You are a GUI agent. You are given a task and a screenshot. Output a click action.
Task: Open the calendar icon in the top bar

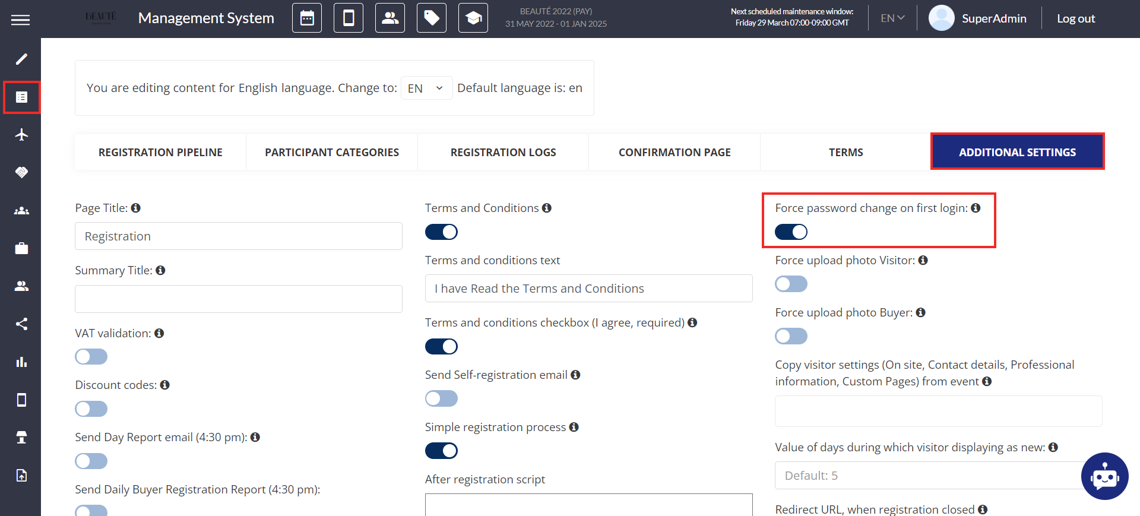(307, 18)
